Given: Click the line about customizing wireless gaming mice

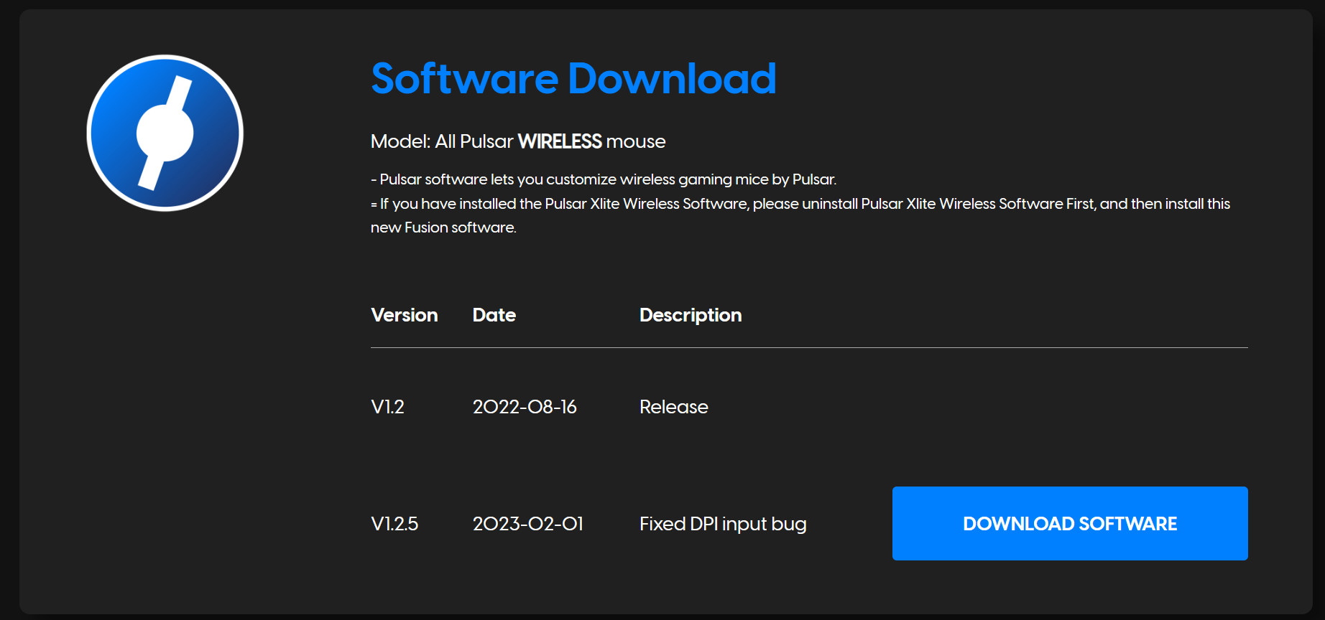Looking at the screenshot, I should point(604,179).
